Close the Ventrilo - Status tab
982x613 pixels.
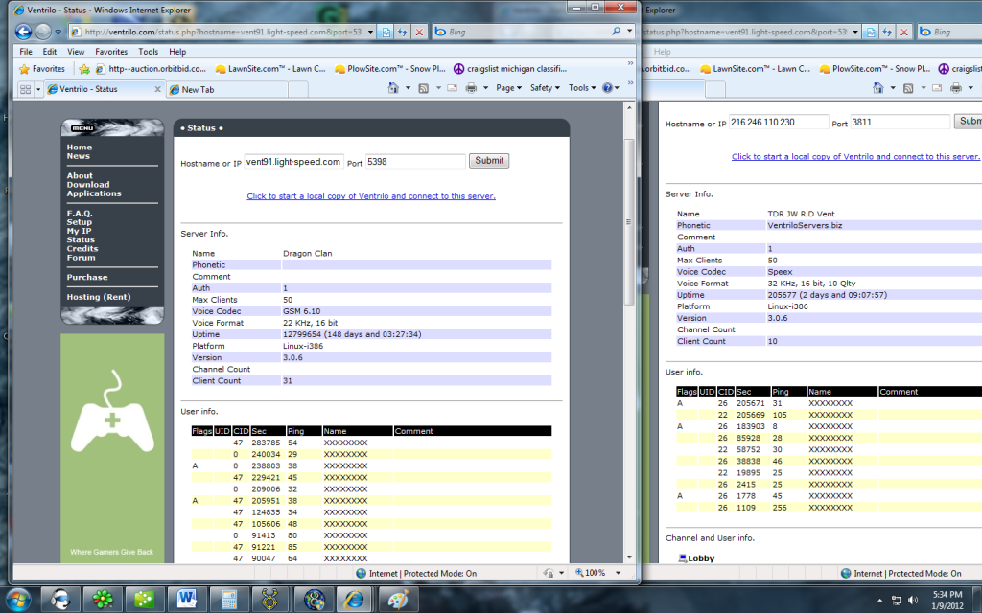[x=158, y=89]
